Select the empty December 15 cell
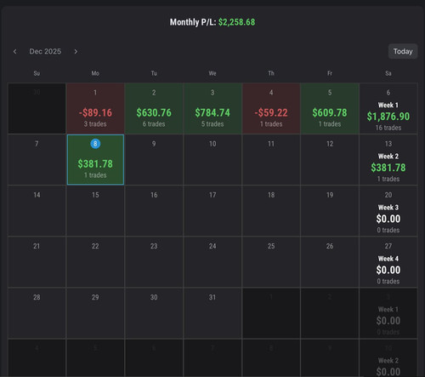The width and height of the screenshot is (425, 377). (95, 211)
